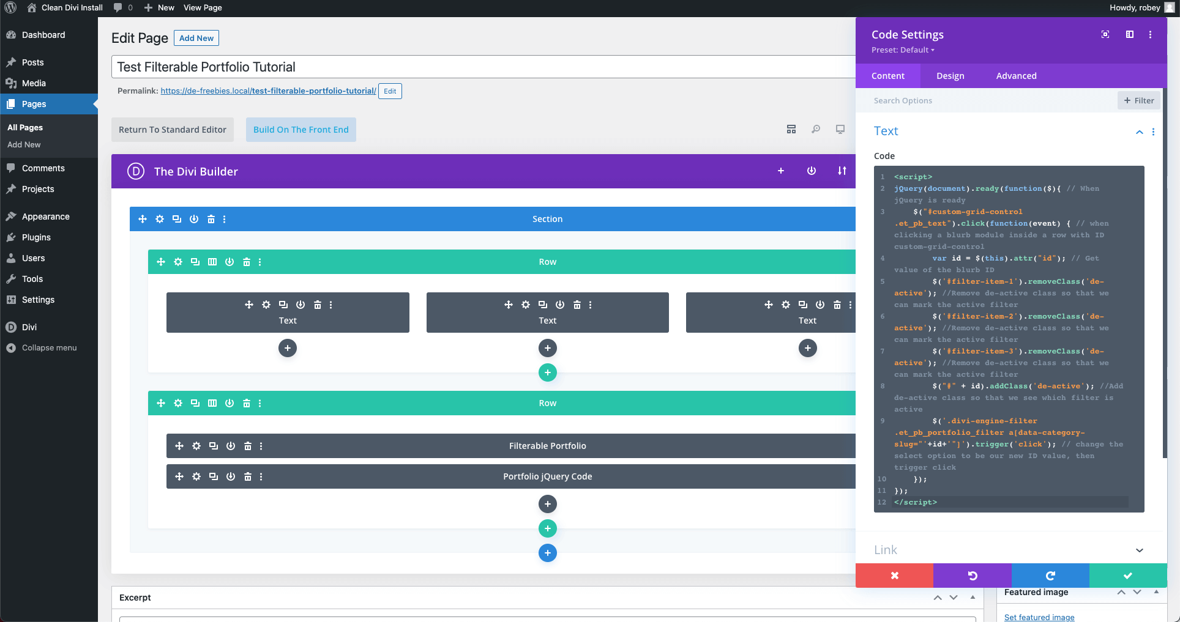Switch to wireframe view icon
1180x622 pixels.
[x=791, y=129]
